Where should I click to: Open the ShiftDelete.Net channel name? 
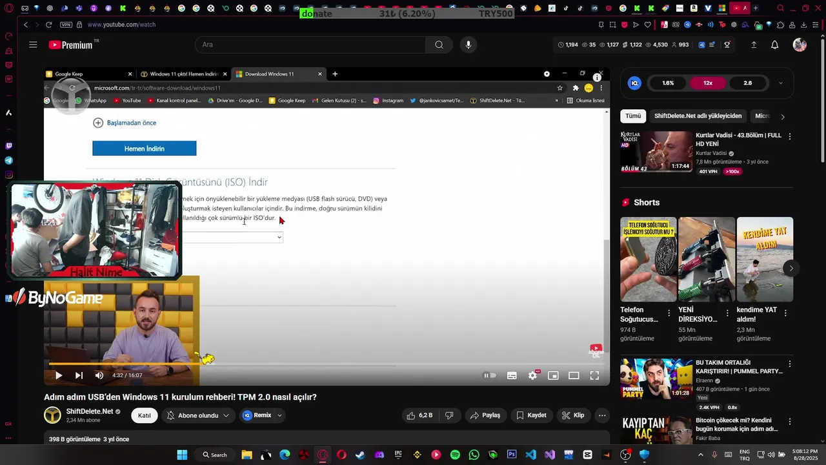pyautogui.click(x=89, y=411)
